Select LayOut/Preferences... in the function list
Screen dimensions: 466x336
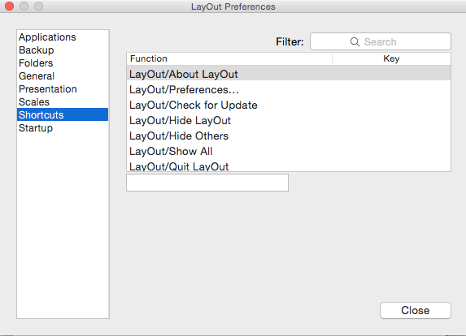pyautogui.click(x=289, y=89)
